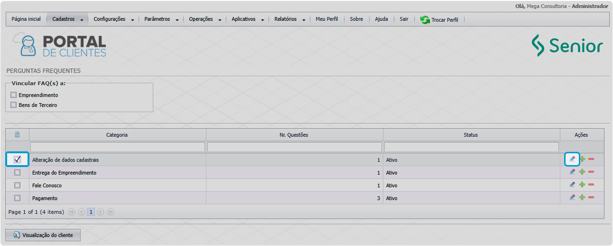Open the Cadastros dropdown menu
613x246 pixels.
68,19
